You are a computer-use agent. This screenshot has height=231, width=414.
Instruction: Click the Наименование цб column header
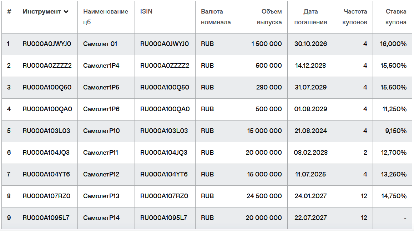(106, 17)
